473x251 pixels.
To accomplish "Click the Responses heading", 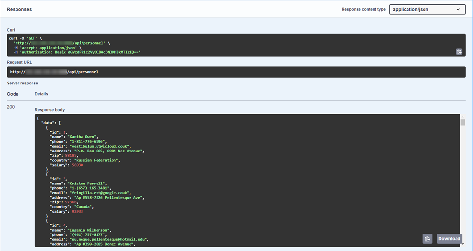I will 19,9.
